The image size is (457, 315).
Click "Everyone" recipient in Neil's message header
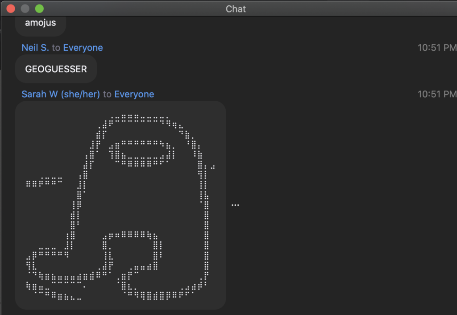click(83, 48)
